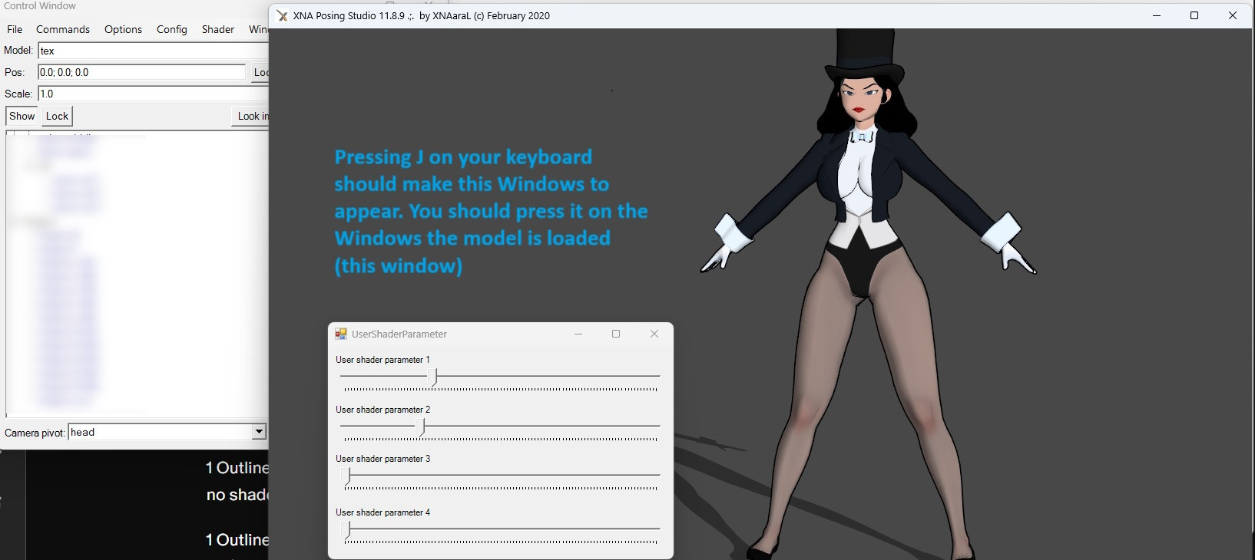Click the 'User shader parameter 3' label

382,459
